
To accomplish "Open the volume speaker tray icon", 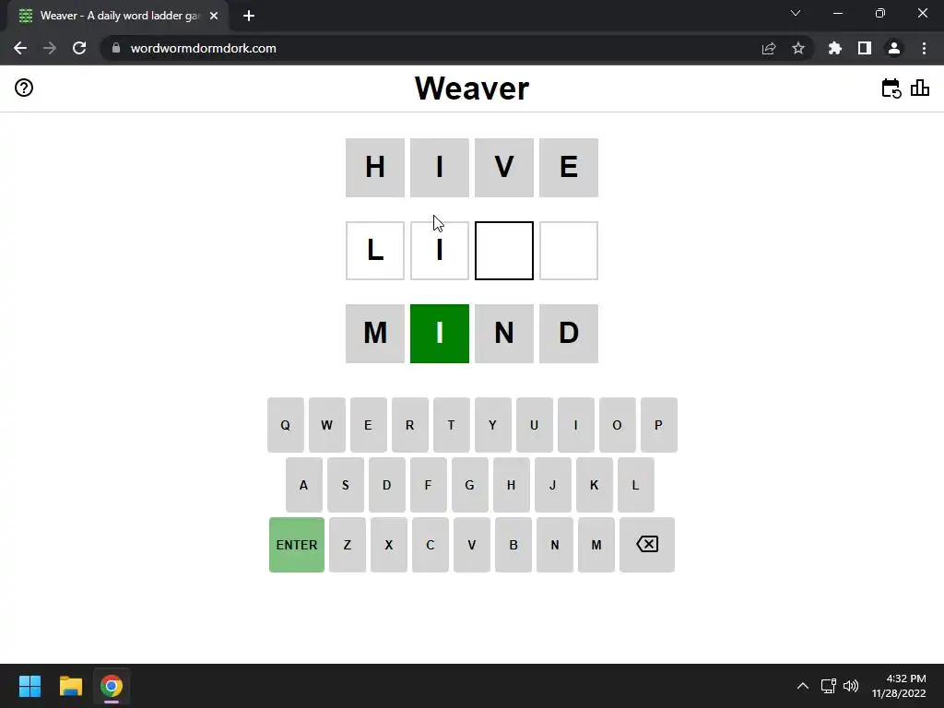I will point(851,686).
